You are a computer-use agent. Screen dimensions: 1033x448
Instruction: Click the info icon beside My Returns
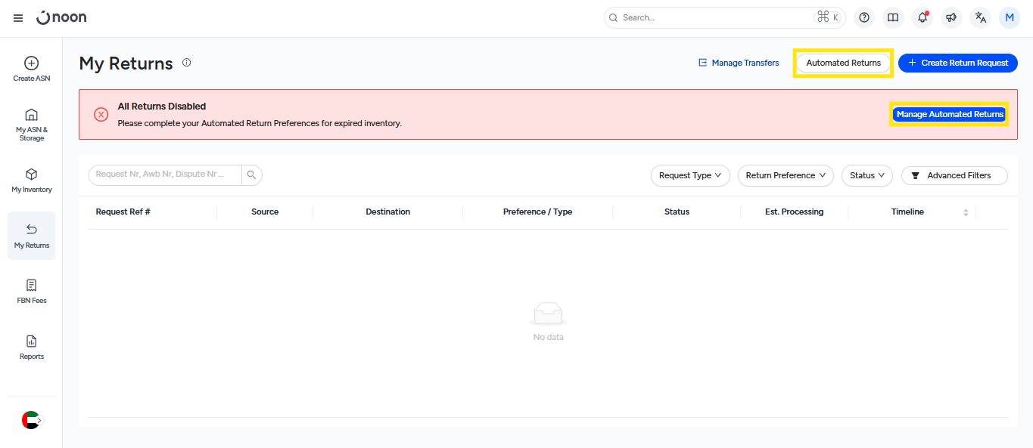click(x=187, y=63)
